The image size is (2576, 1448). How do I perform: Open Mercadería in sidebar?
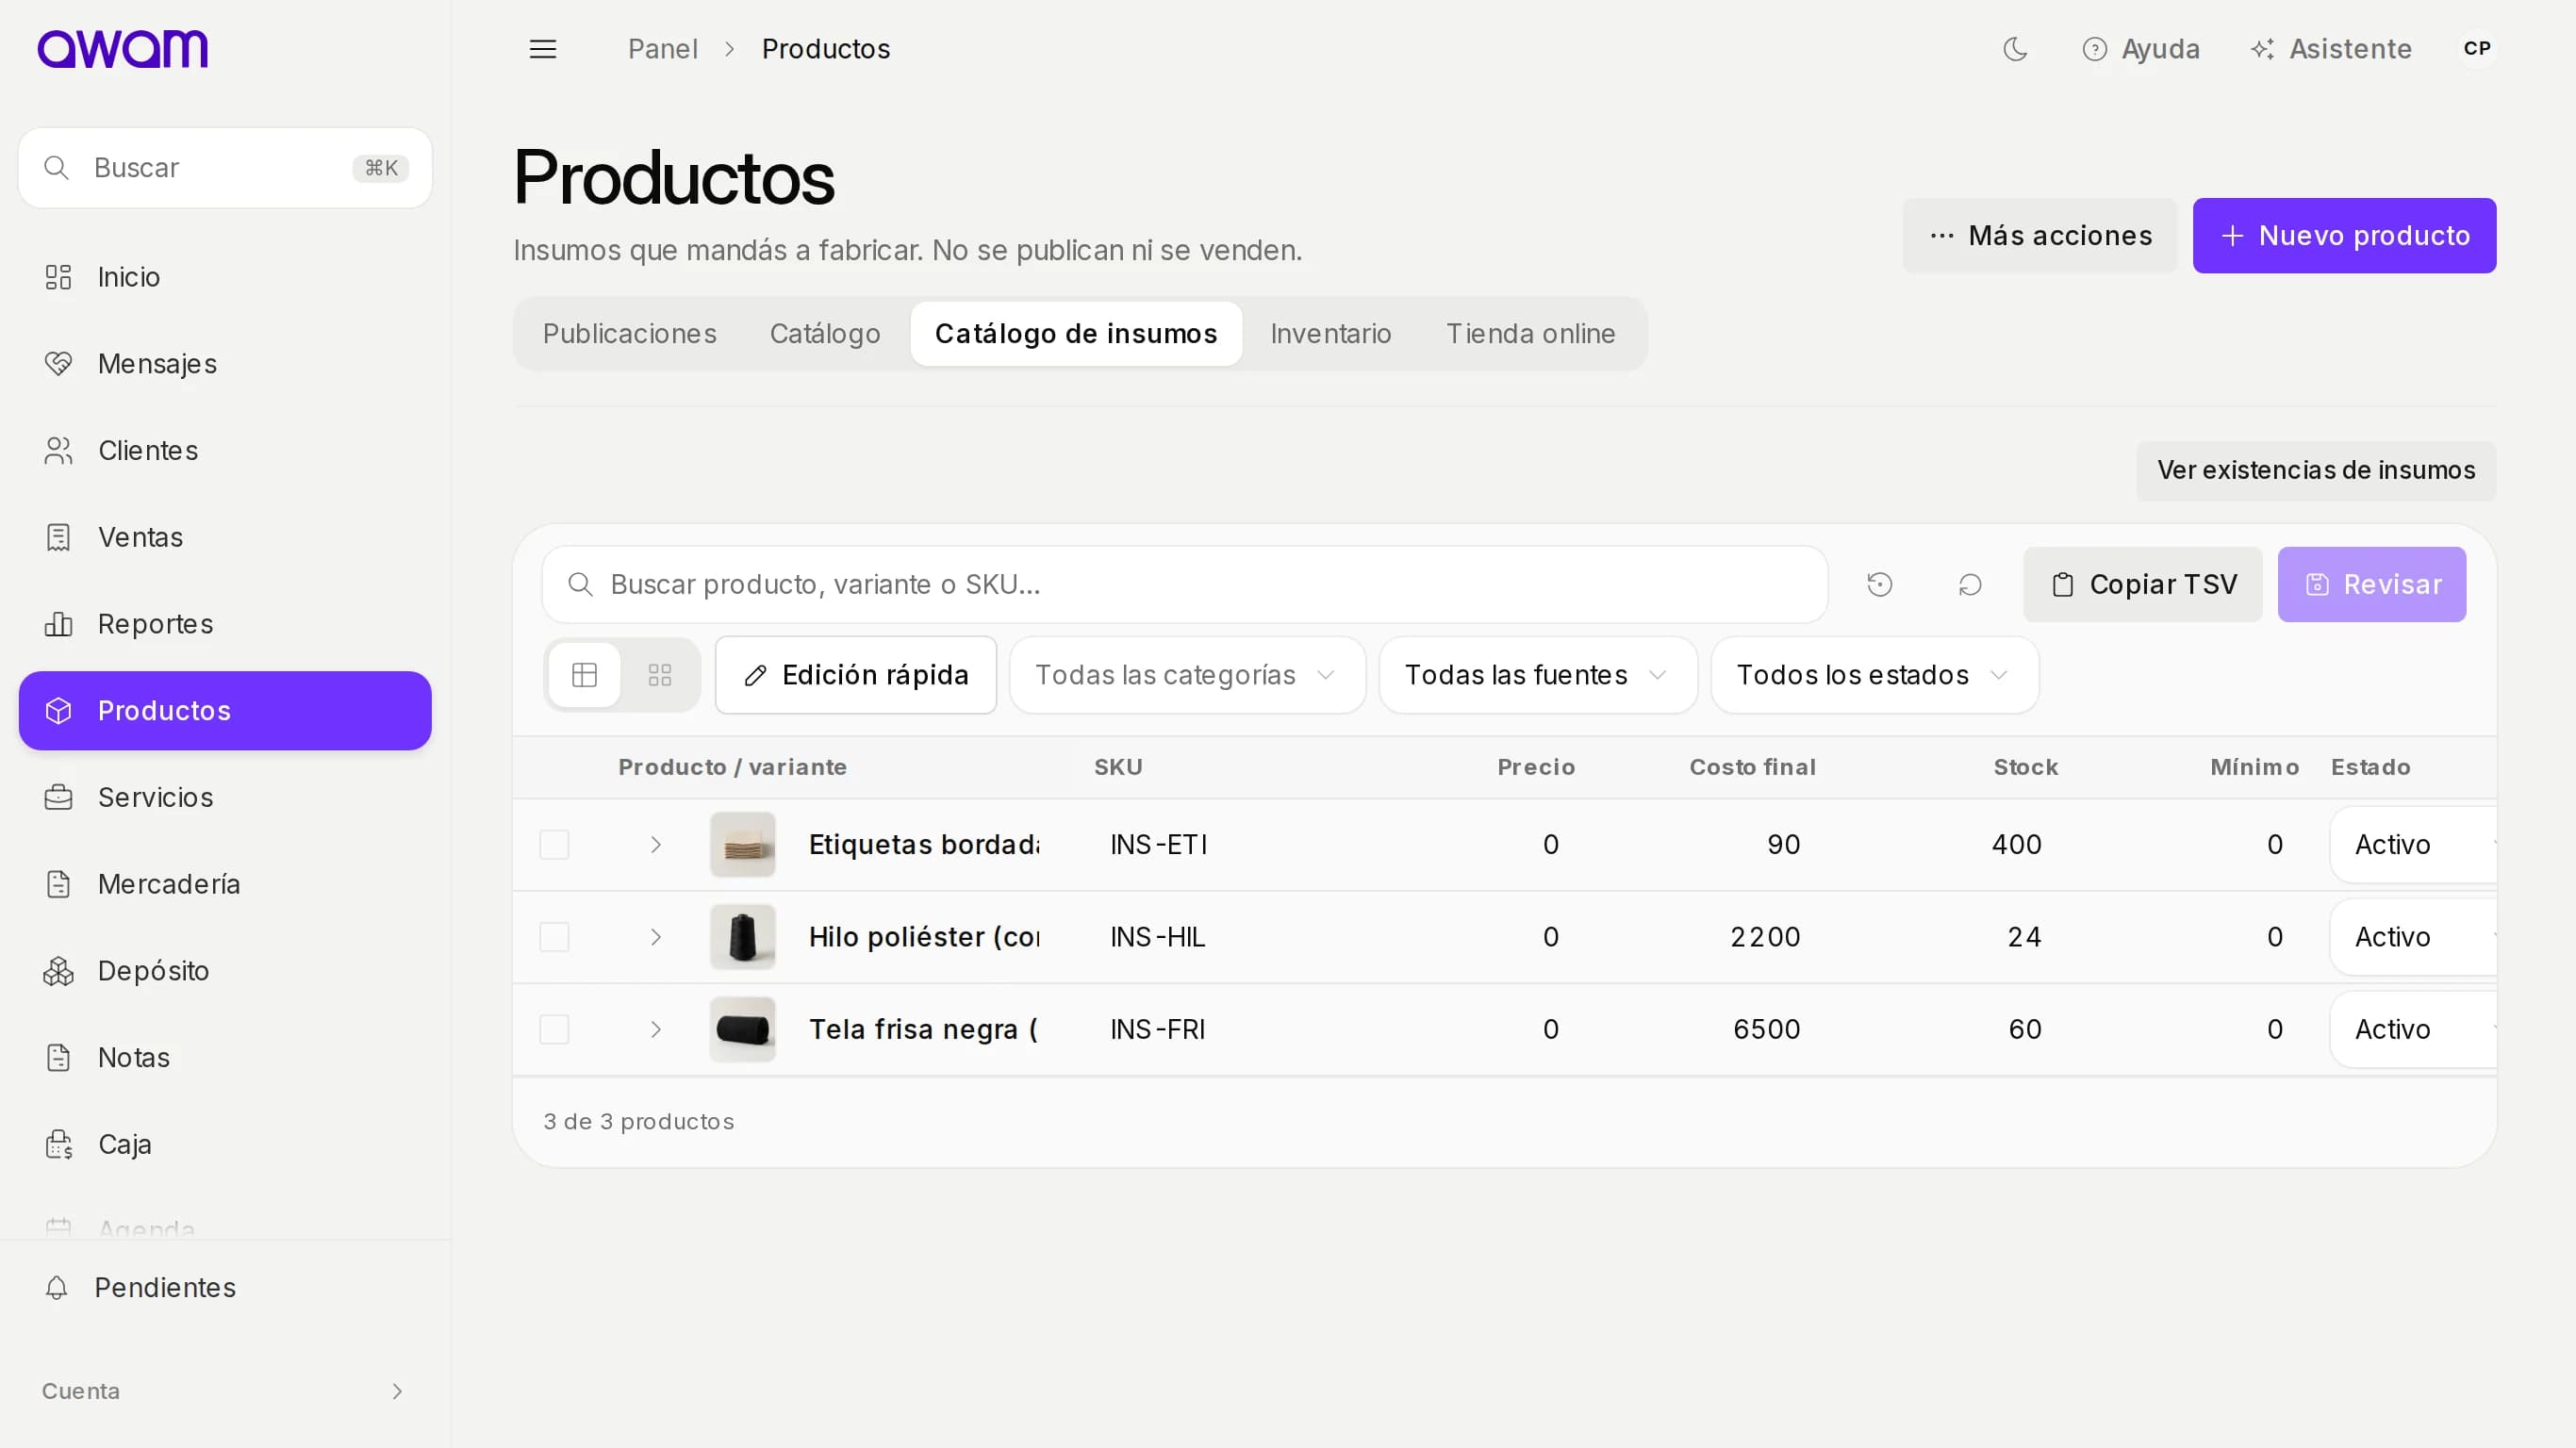[x=225, y=884]
